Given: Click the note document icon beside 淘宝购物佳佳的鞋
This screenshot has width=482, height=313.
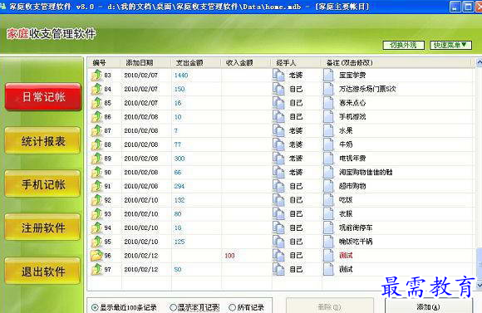Looking at the screenshot, I should tap(328, 172).
